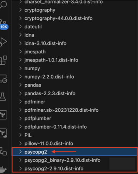Open the Terraform Cloud sidebar icon
The width and height of the screenshot is (138, 174).
pos(4,133)
